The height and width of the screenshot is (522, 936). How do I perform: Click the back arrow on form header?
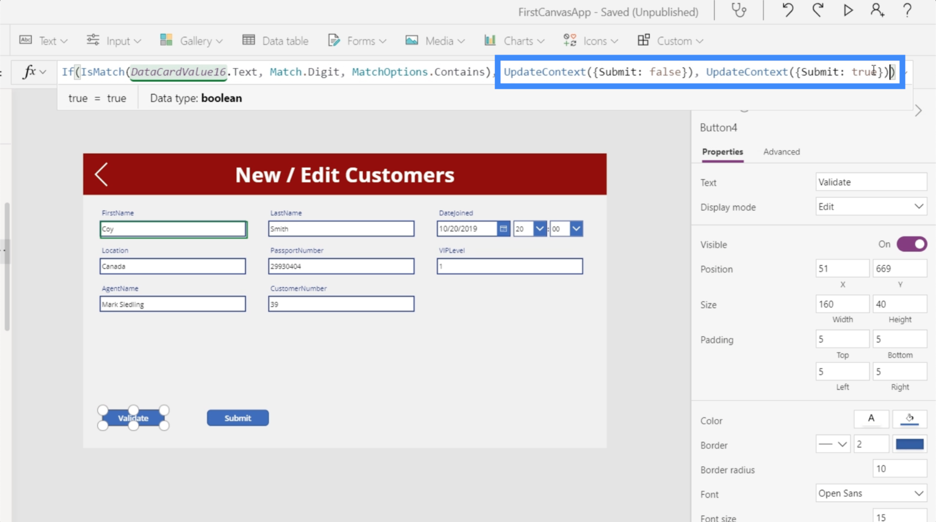[x=101, y=174]
